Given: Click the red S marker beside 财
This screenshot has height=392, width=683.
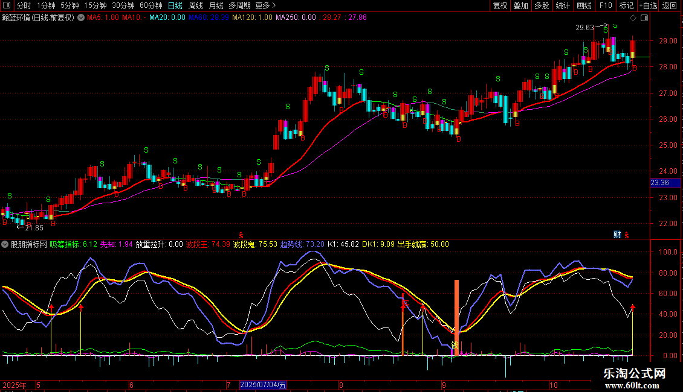Looking at the screenshot, I should tap(627, 235).
